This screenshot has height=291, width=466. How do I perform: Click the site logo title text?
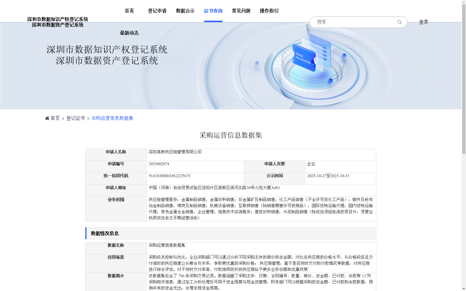click(x=58, y=22)
